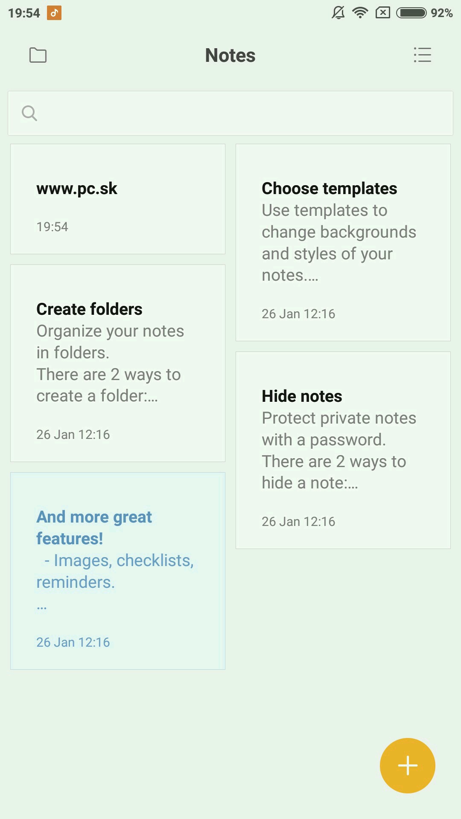Tap the 19:54 timestamp on www.pc.sk note
Viewport: 461px width, 819px height.
point(53,227)
